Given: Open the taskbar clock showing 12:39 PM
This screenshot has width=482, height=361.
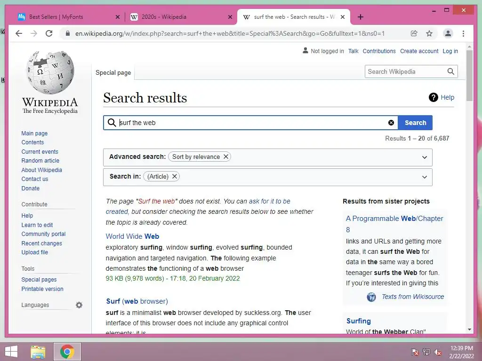Looking at the screenshot, I should (461, 352).
